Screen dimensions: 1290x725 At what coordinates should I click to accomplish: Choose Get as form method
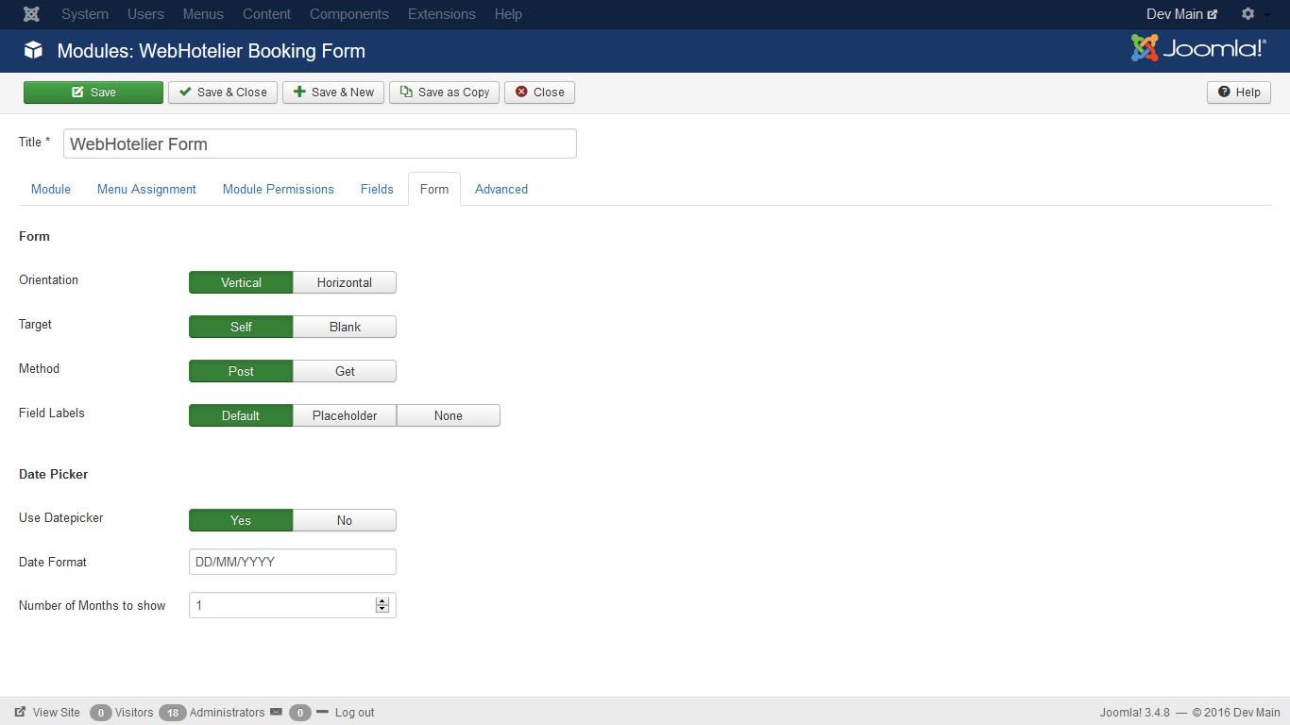(x=345, y=371)
